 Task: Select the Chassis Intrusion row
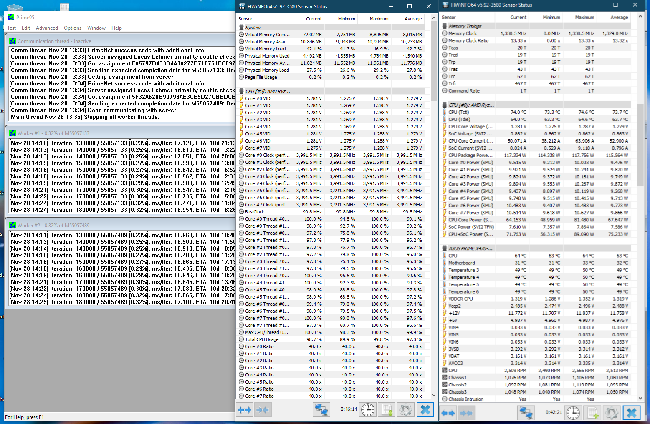[x=535, y=399]
